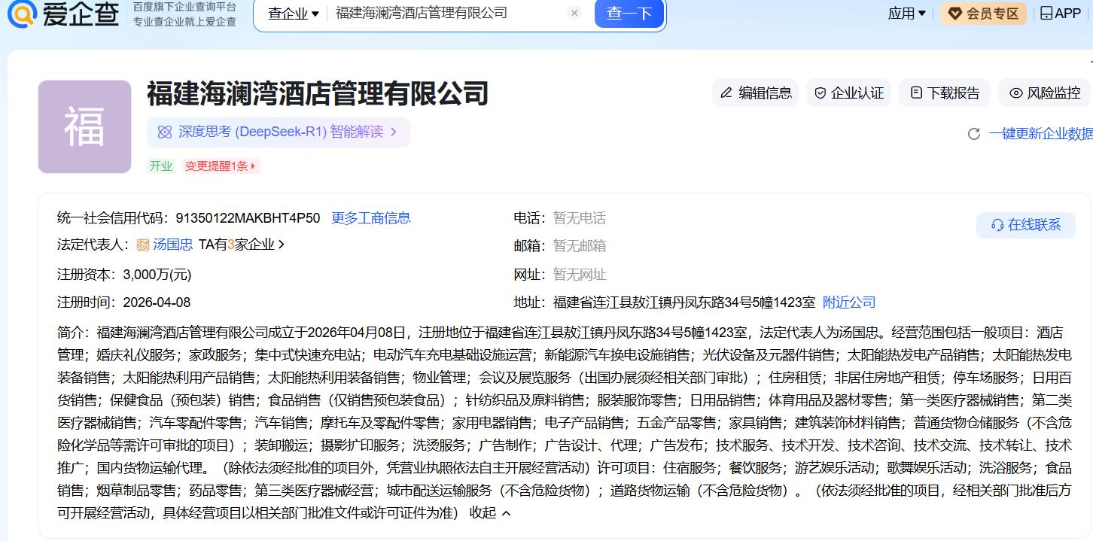This screenshot has width=1093, height=541.
Task: Open 更多工商信息 link
Action: 371,218
